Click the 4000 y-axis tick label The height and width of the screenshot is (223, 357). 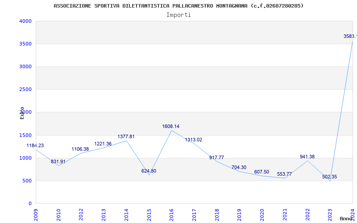25,21
